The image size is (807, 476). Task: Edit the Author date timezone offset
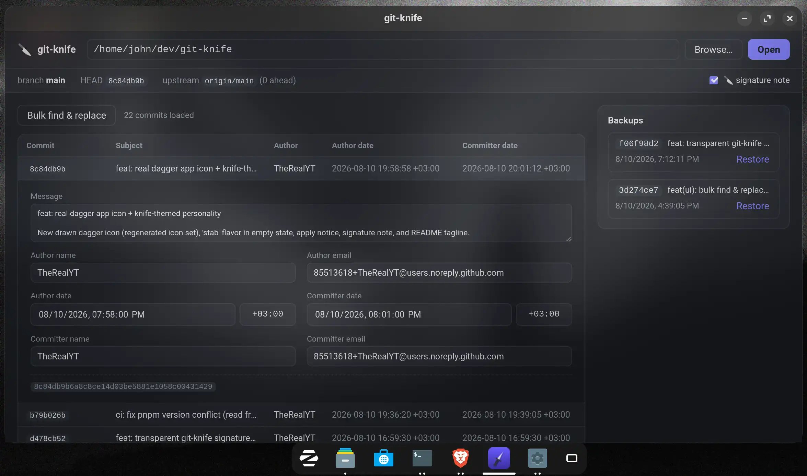268,314
